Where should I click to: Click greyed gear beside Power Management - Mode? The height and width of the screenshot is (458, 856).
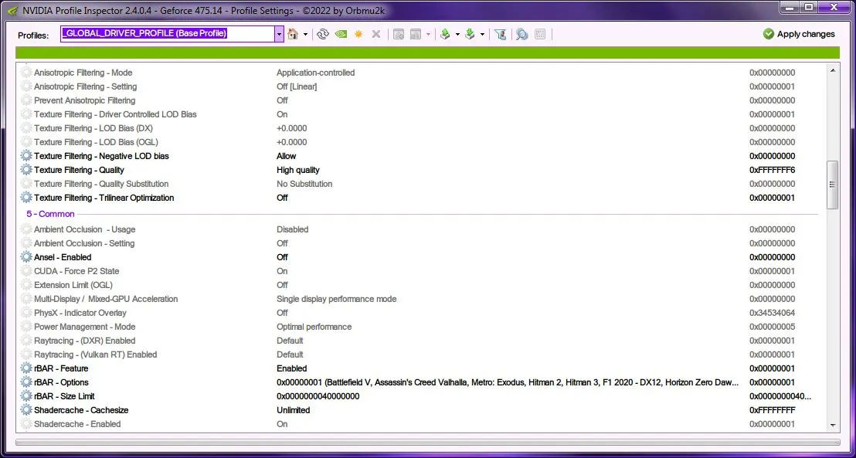[26, 327]
